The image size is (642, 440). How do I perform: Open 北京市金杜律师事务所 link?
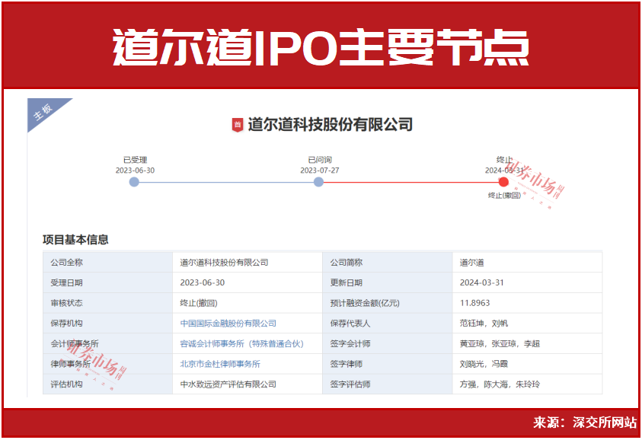pyautogui.click(x=220, y=364)
